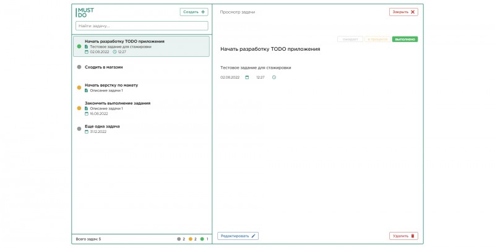Click calendar icon in detail view
This screenshot has width=495, height=248.
[247, 77]
